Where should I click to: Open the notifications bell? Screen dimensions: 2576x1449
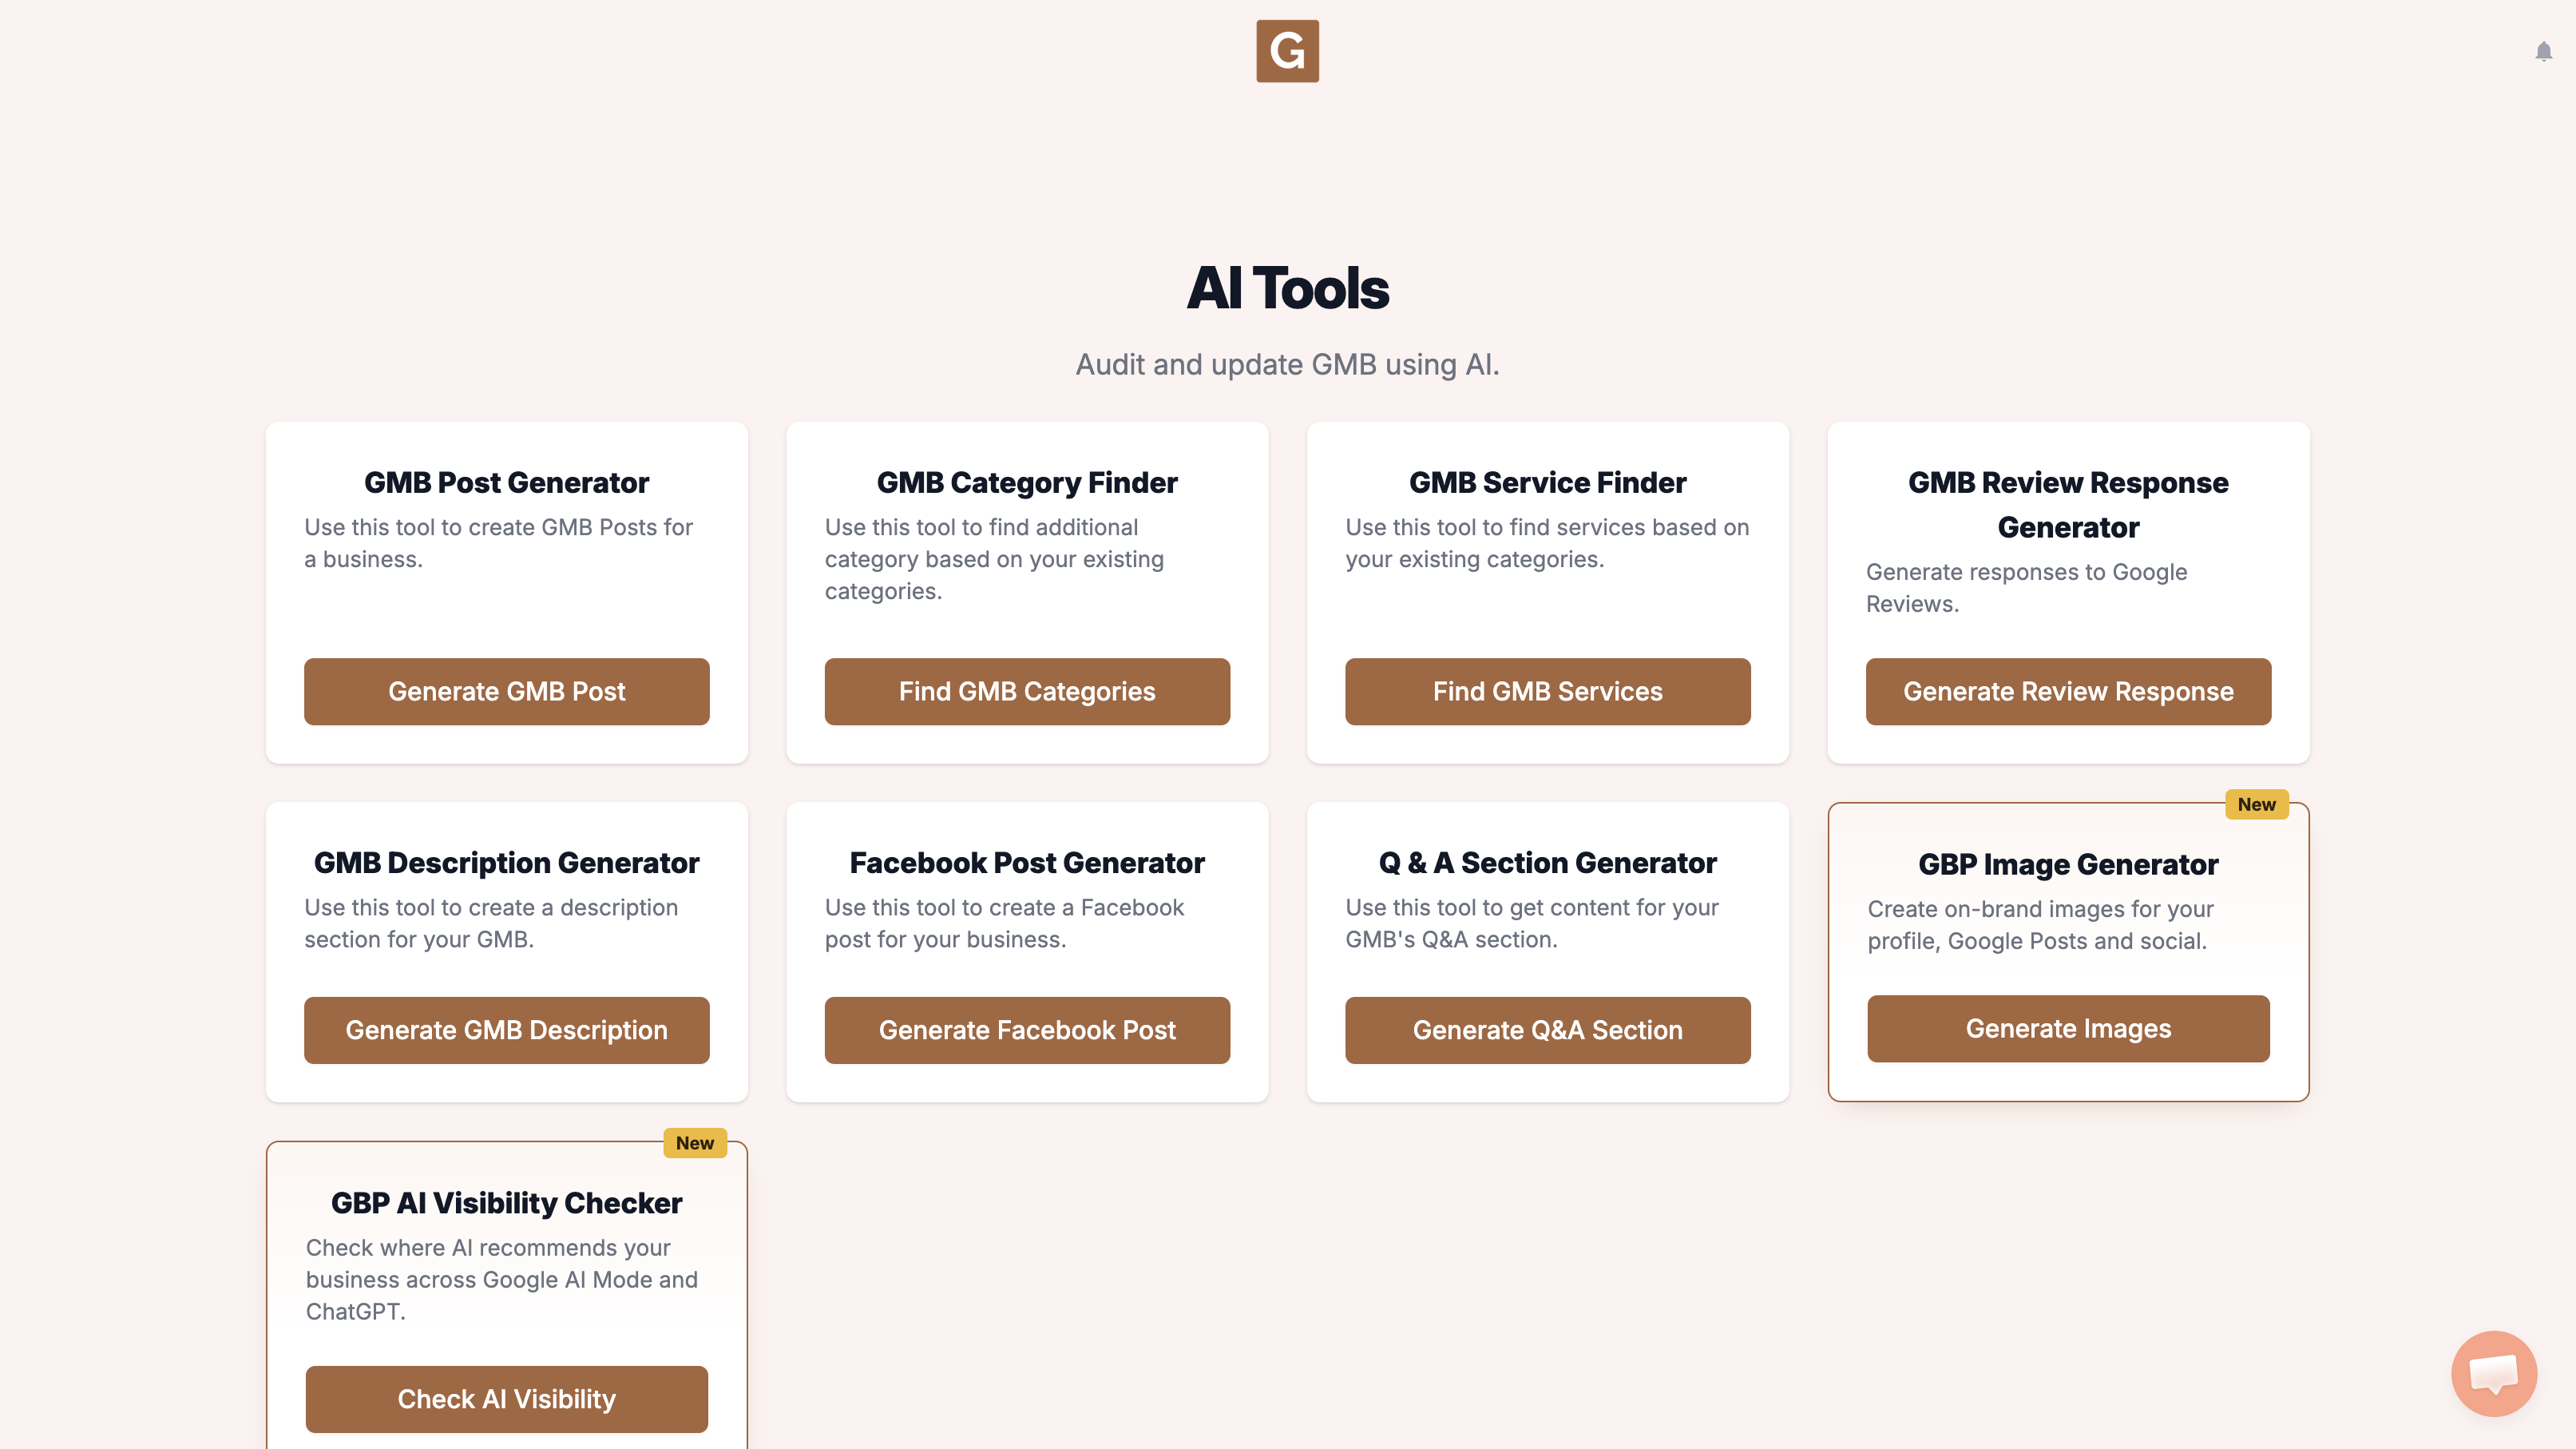coord(2543,51)
